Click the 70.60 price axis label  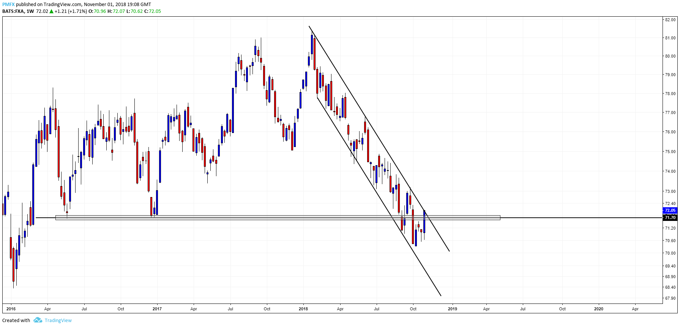[670, 241]
